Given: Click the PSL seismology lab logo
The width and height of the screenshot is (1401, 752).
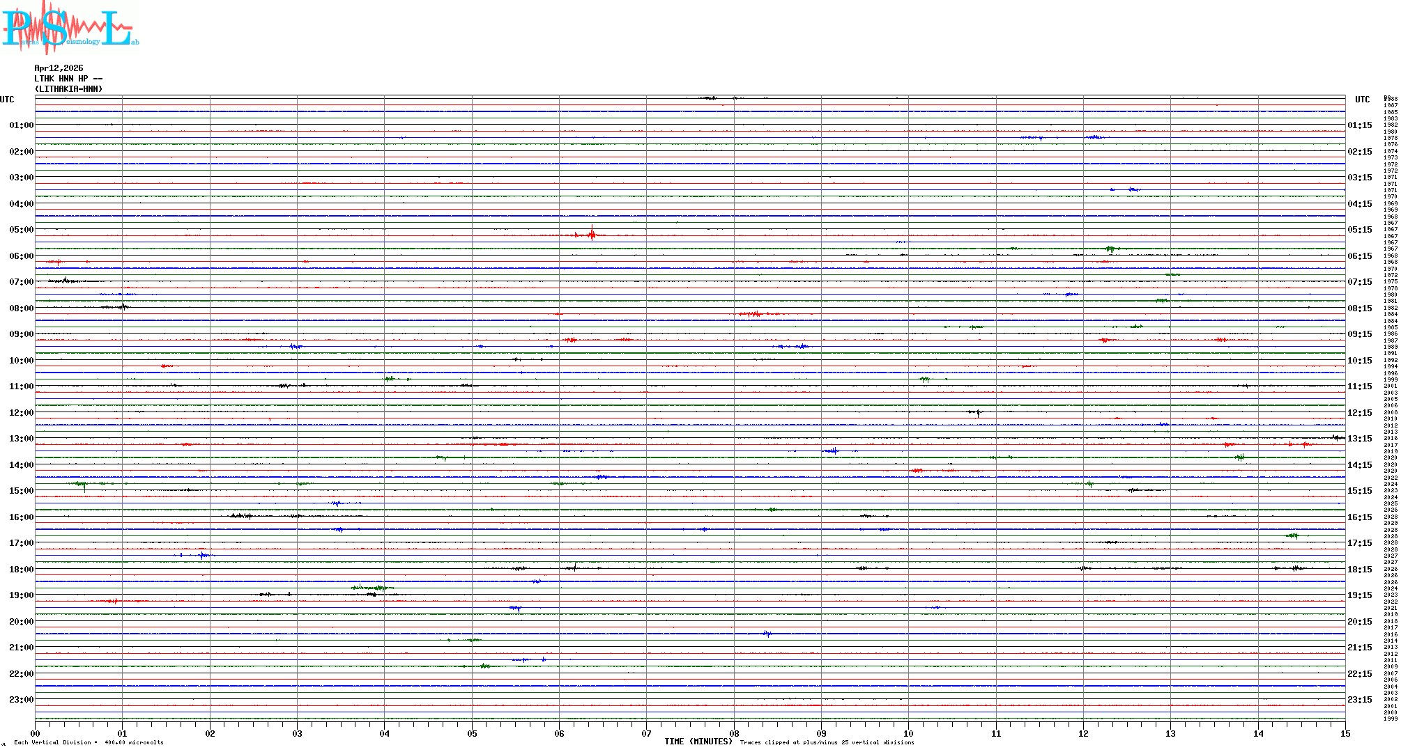Looking at the screenshot, I should click(70, 28).
